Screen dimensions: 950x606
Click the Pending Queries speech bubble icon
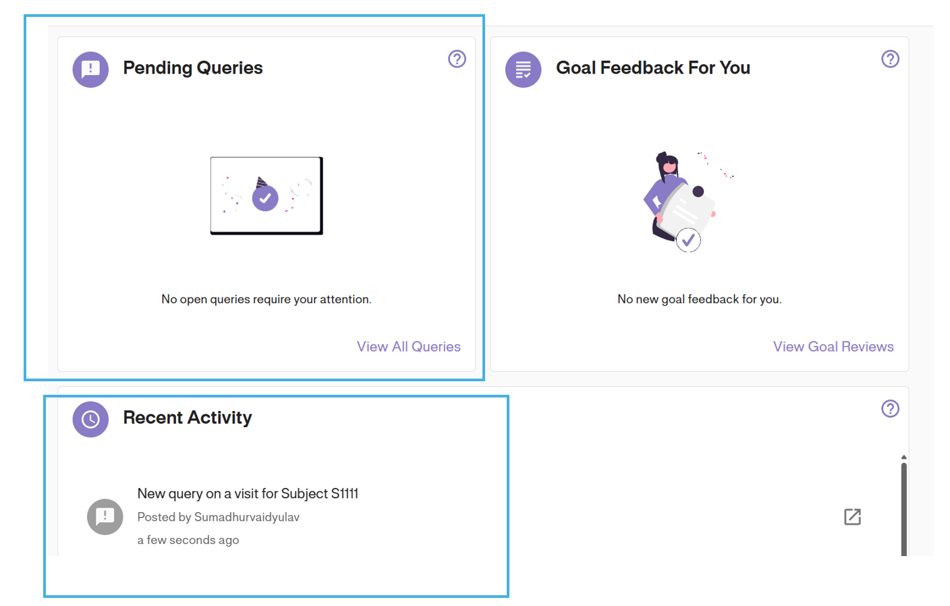90,69
